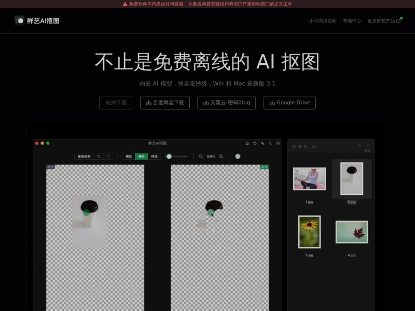415x311 pixels.
Task: Click the zoom in magnifier icon
Action: pyautogui.click(x=221, y=156)
